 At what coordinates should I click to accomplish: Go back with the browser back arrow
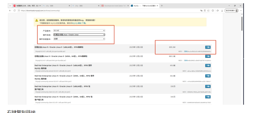click(10, 10)
